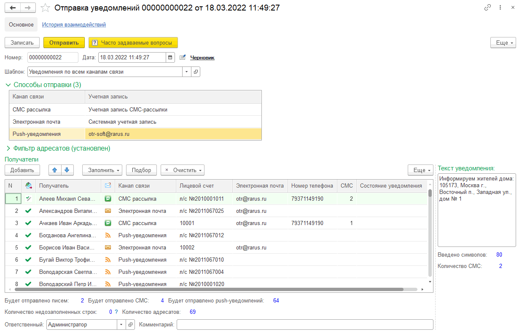The height and width of the screenshot is (334, 522).
Task: Click the Добавить recipient button
Action: [x=22, y=170]
